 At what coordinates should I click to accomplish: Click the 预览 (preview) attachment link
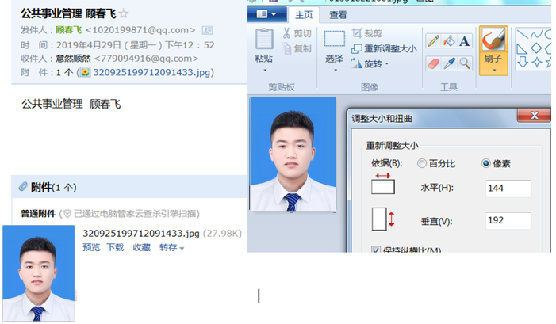tap(91, 248)
